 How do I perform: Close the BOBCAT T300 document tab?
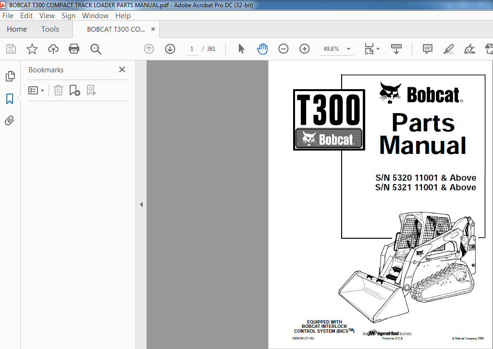point(153,29)
